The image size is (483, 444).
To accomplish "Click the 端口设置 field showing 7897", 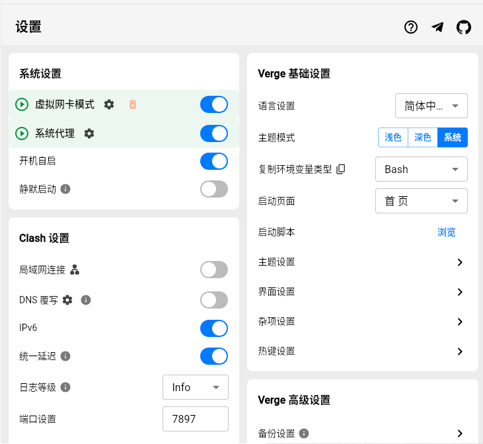I will [196, 419].
